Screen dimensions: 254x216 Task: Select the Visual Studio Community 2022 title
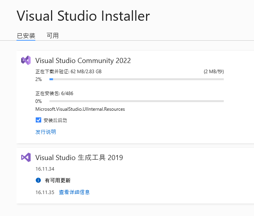83,61
